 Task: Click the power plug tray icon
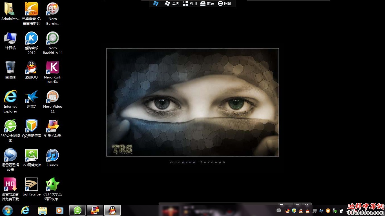pyautogui.click(x=341, y=210)
